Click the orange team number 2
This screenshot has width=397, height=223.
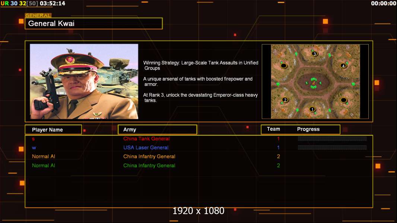pos(278,156)
